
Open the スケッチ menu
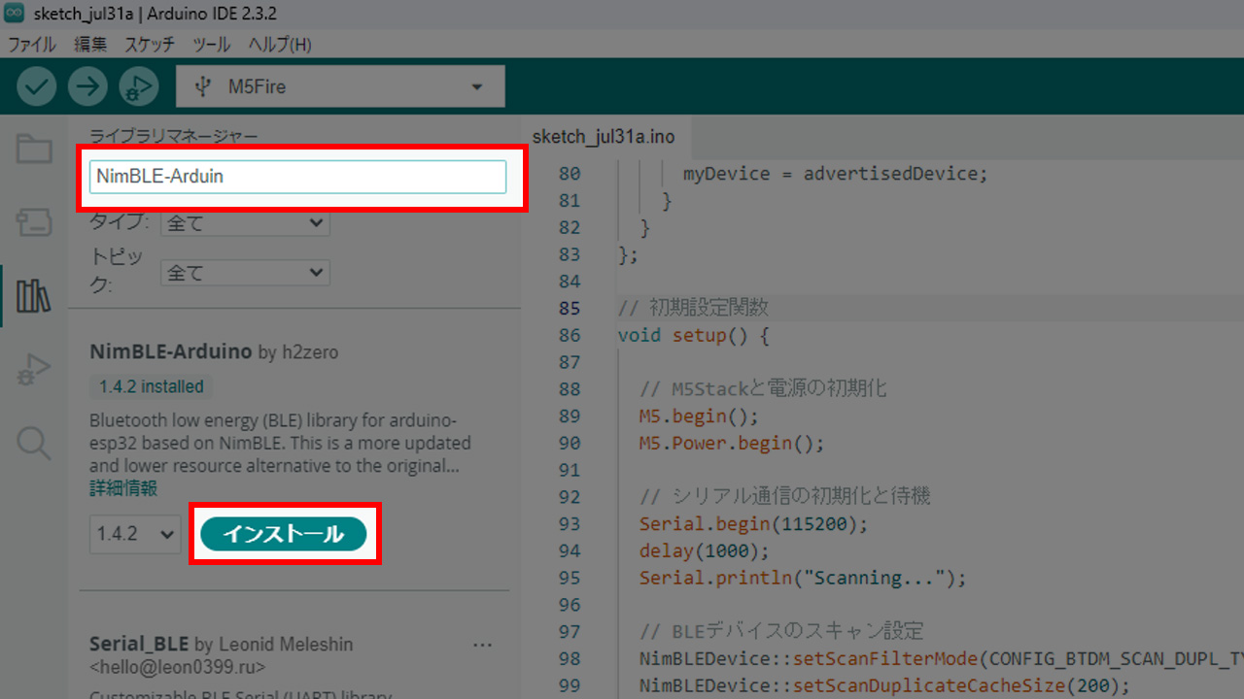tap(149, 45)
